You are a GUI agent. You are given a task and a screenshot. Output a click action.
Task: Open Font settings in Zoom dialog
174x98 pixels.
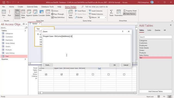click(48, 65)
